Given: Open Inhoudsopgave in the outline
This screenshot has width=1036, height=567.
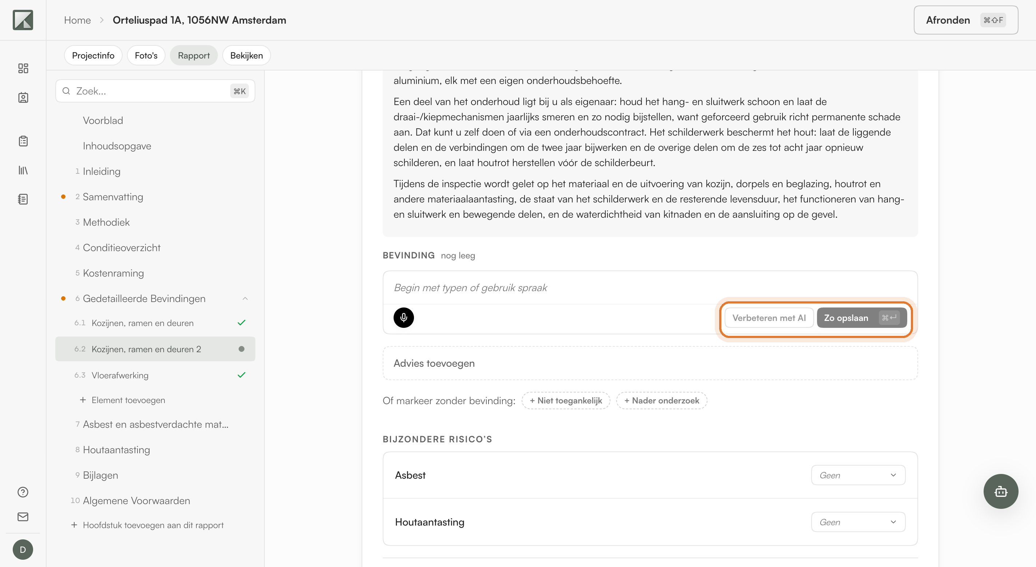Looking at the screenshot, I should coord(117,146).
